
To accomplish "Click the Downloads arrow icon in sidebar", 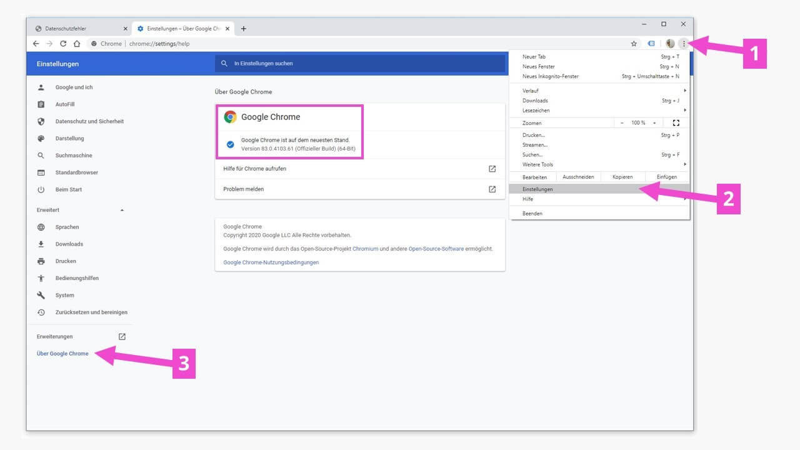I will point(41,244).
